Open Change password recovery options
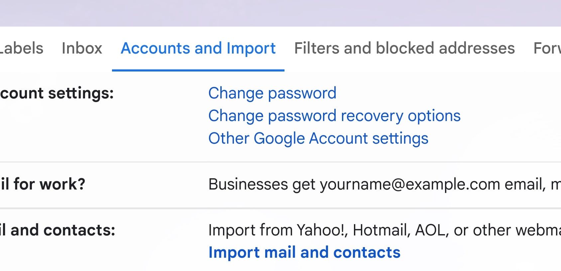Image resolution: width=561 pixels, height=271 pixels. click(334, 116)
